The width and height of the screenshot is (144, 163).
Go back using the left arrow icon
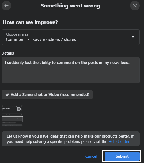[x=6, y=6]
